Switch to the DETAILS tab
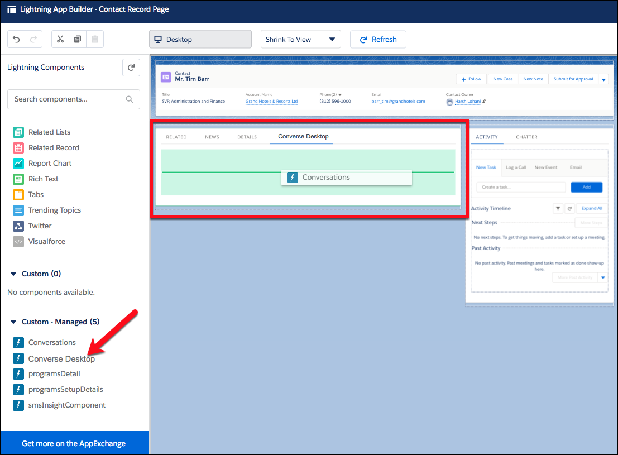Viewport: 618px width, 455px height. click(x=247, y=137)
